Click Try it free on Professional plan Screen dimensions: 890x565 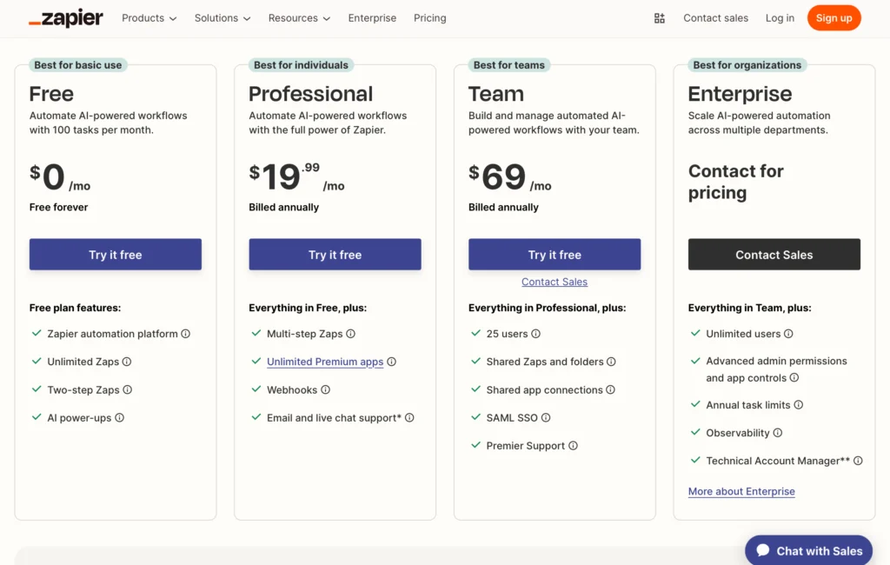tap(335, 255)
